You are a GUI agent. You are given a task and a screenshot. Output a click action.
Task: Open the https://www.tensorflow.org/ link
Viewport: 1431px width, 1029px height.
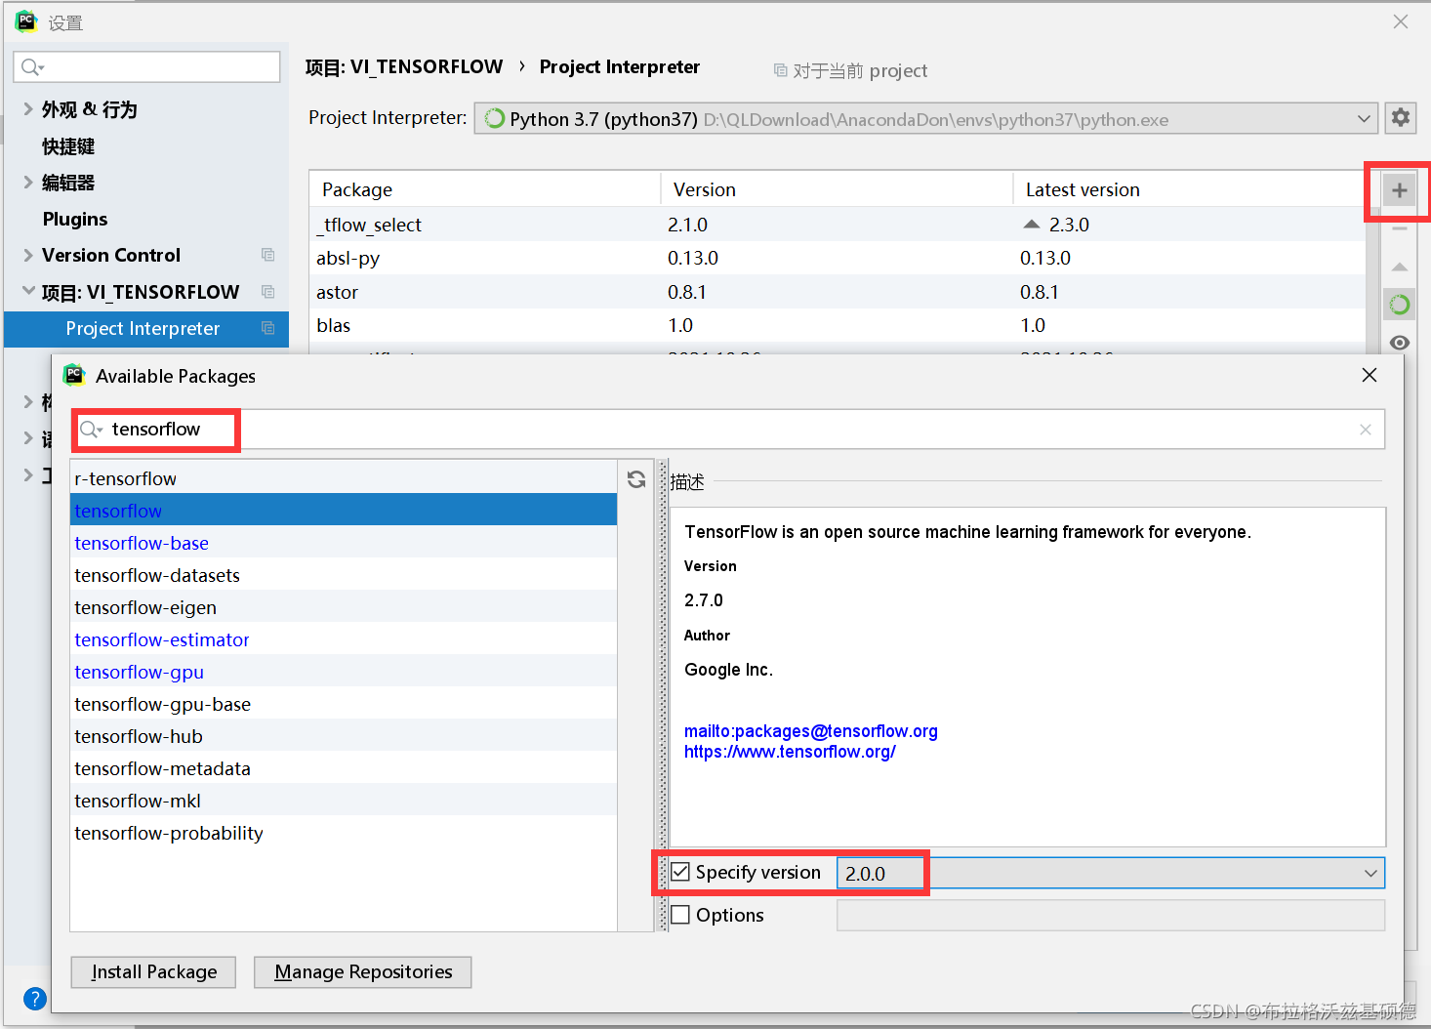(x=790, y=752)
